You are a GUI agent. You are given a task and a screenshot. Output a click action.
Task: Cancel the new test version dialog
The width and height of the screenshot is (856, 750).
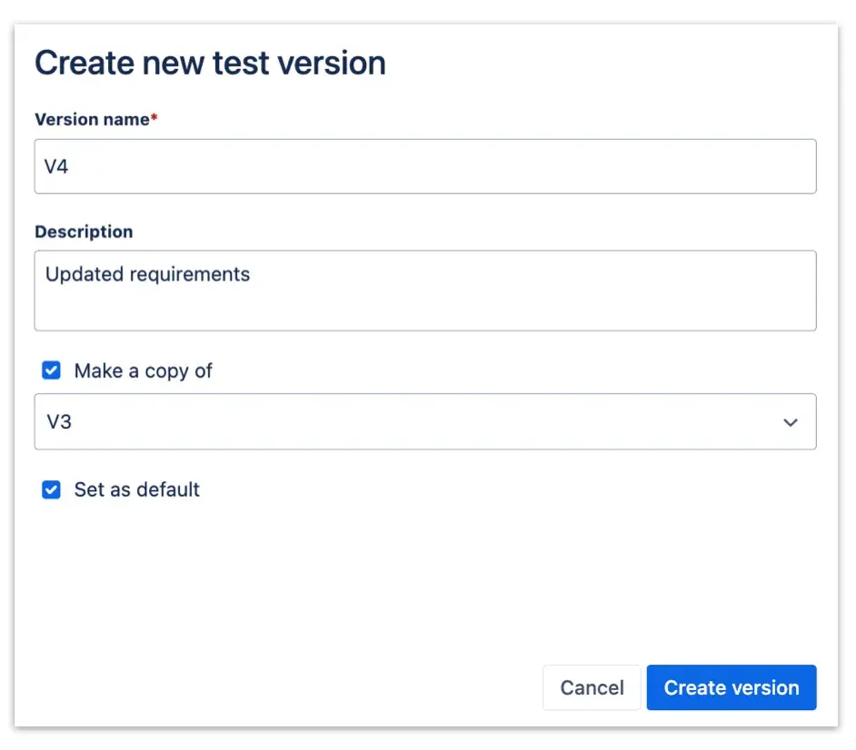592,687
